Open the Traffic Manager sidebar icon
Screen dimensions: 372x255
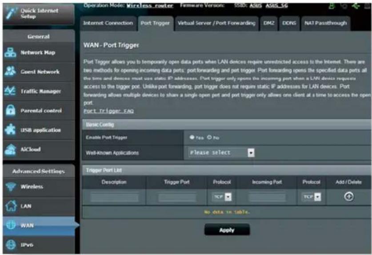tap(10, 91)
